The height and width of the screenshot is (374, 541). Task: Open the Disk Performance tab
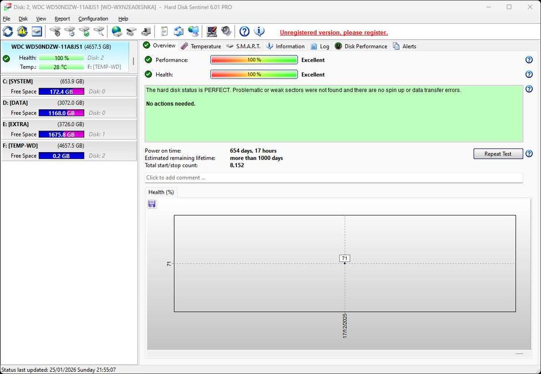click(361, 46)
